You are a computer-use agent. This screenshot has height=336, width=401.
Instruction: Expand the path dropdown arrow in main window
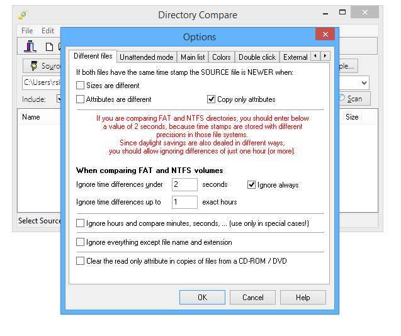(x=364, y=83)
